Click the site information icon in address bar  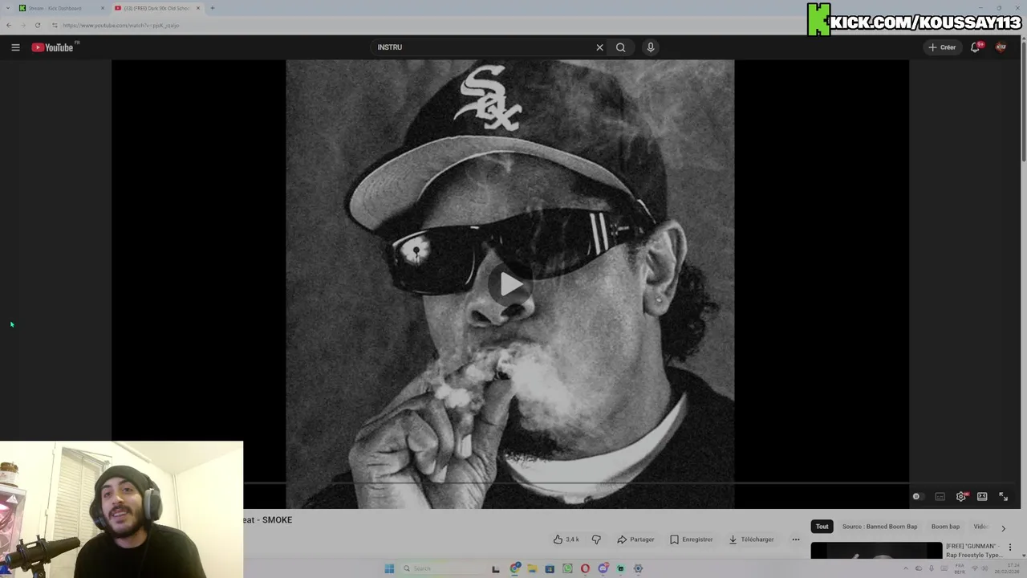(x=55, y=26)
